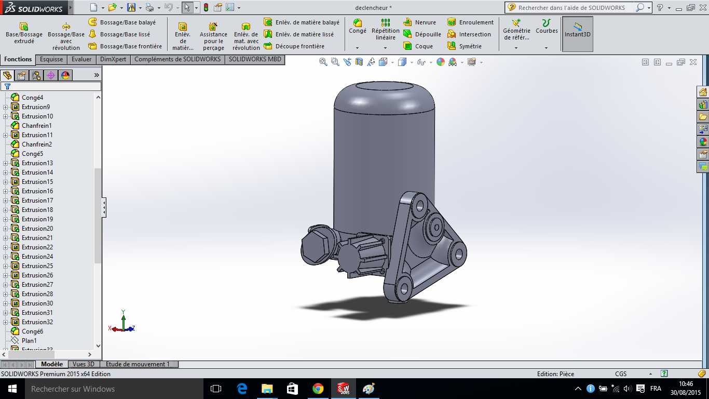
Task: Open Répétition linéaire dropdown arrow
Action: tap(386, 48)
